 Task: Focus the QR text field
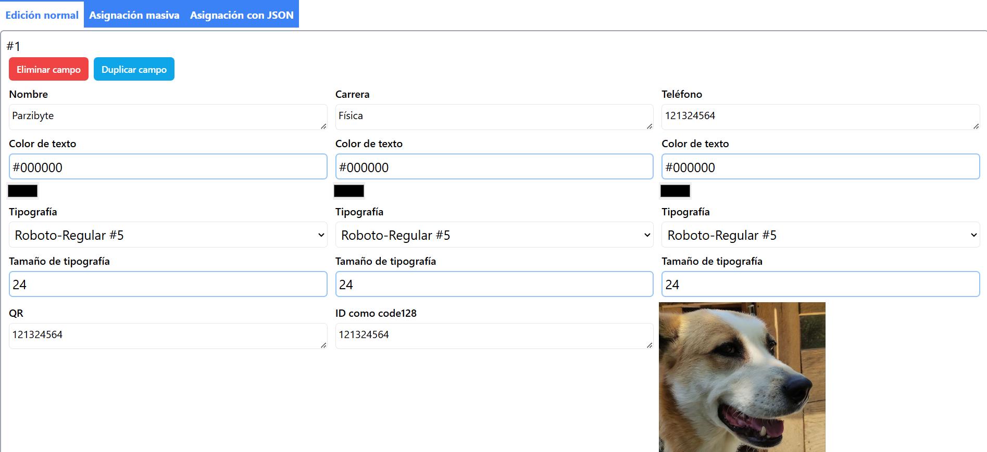pyautogui.click(x=168, y=335)
